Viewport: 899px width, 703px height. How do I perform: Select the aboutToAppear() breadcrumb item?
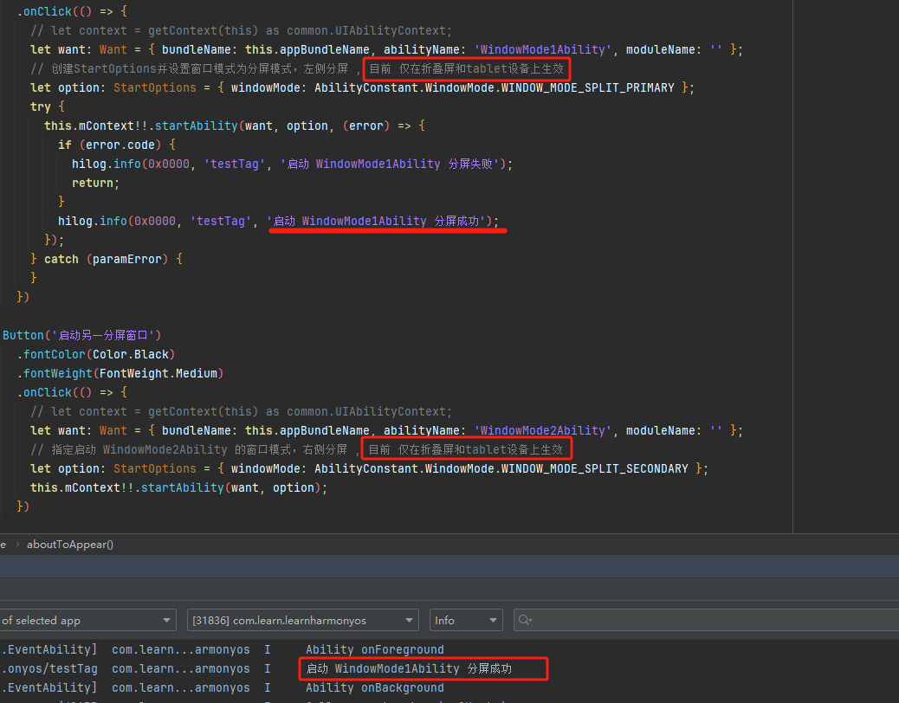tap(70, 545)
